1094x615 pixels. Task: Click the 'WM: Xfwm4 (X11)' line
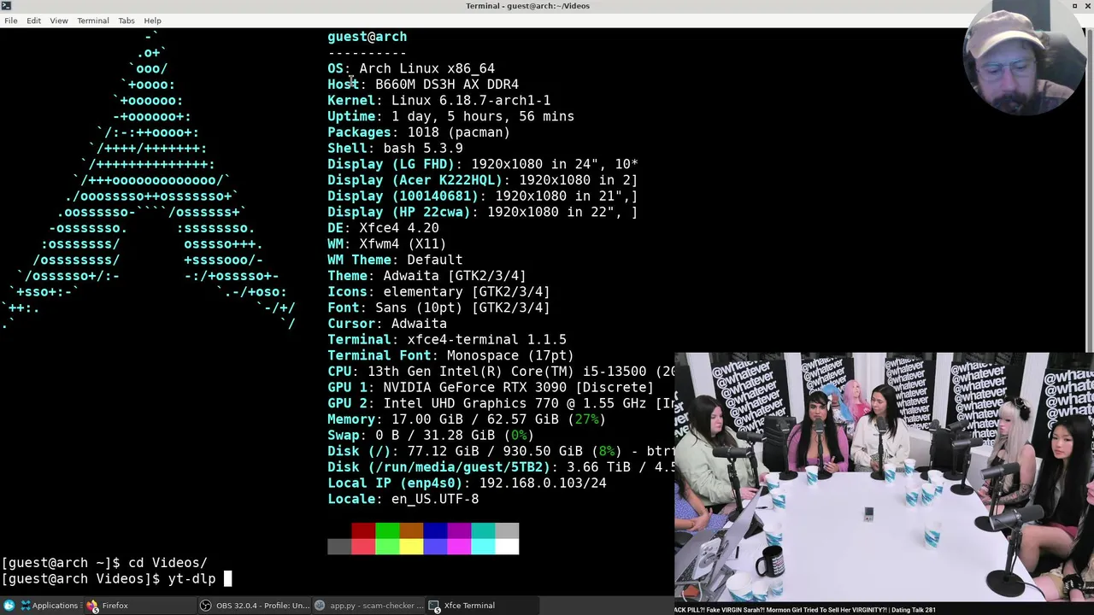pos(386,244)
